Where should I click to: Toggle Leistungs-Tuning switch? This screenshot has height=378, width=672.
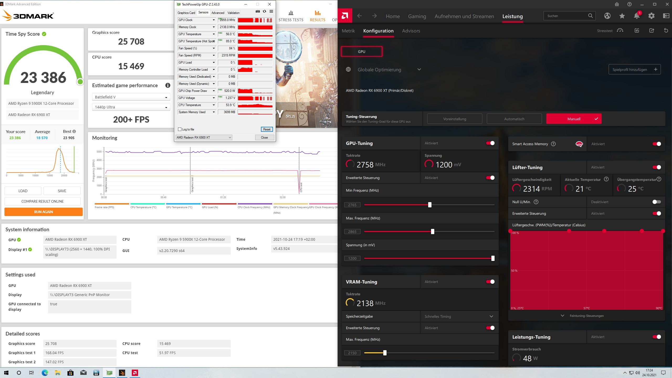(x=657, y=337)
